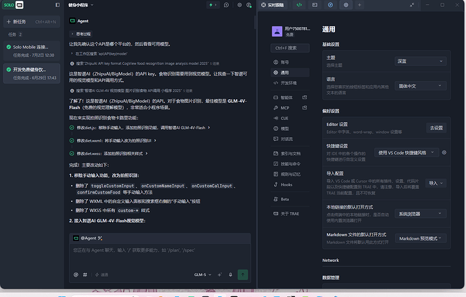This screenshot has width=466, height=297.
Task: Select the 通用 settings section
Action: tap(290, 72)
